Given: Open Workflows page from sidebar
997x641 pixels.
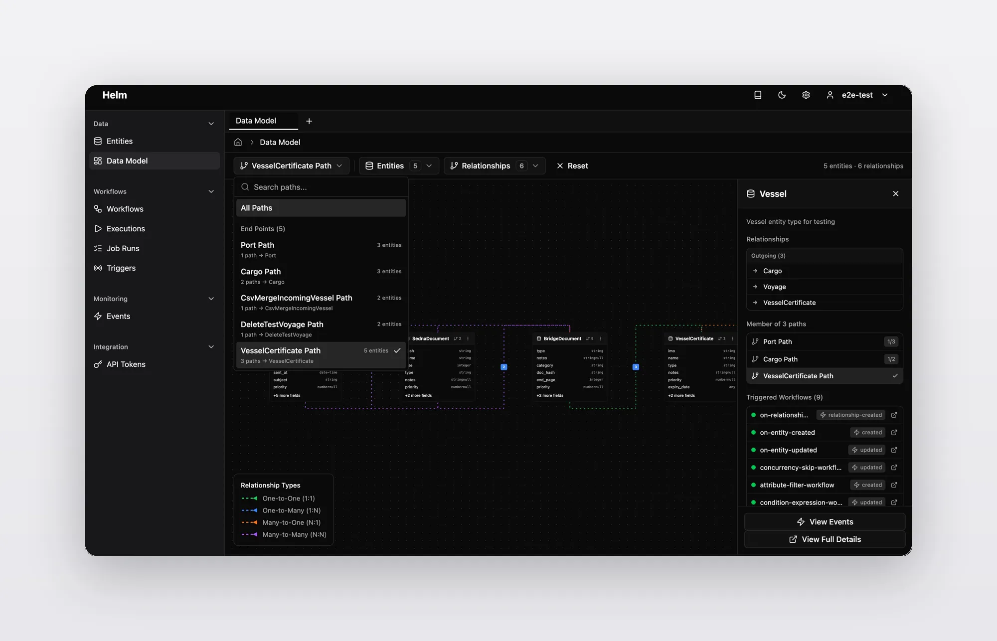Looking at the screenshot, I should click(155, 209).
